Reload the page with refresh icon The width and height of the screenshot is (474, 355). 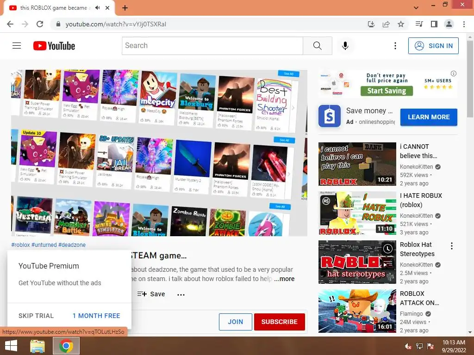[40, 24]
